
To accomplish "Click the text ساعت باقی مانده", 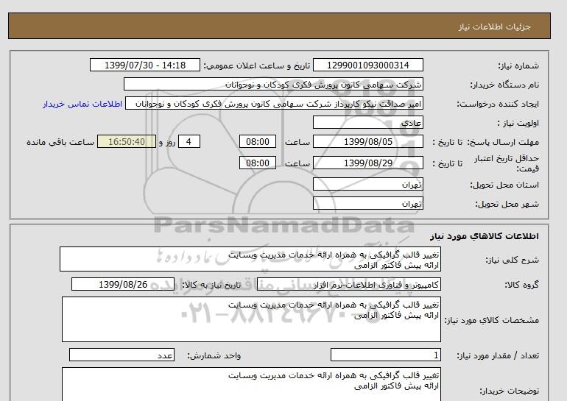I will click(60, 142).
